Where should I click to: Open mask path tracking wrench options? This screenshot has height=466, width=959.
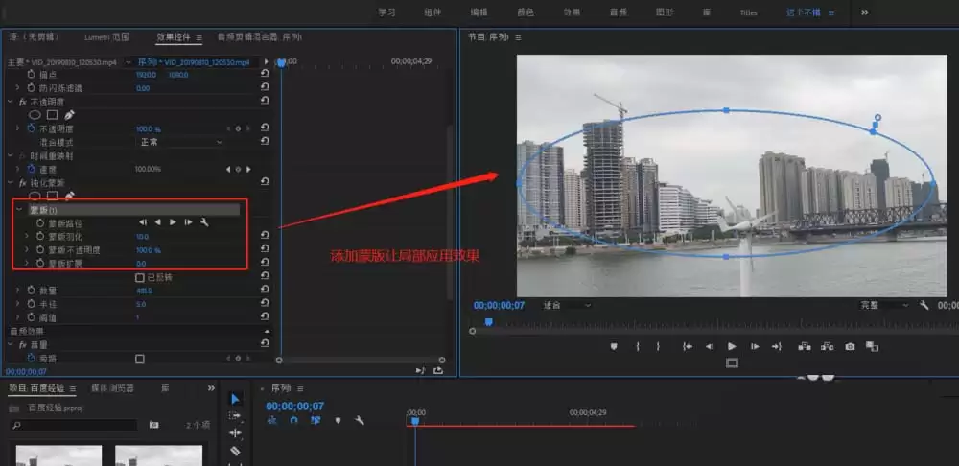204,222
